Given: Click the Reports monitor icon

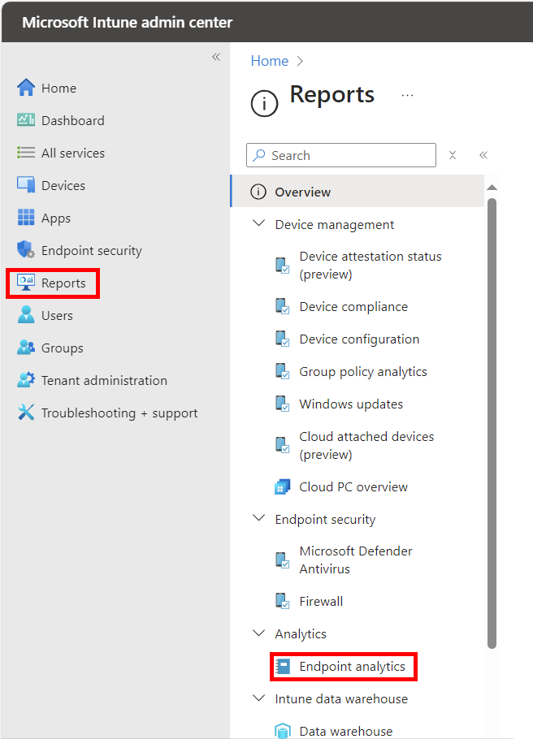Looking at the screenshot, I should click(x=26, y=283).
